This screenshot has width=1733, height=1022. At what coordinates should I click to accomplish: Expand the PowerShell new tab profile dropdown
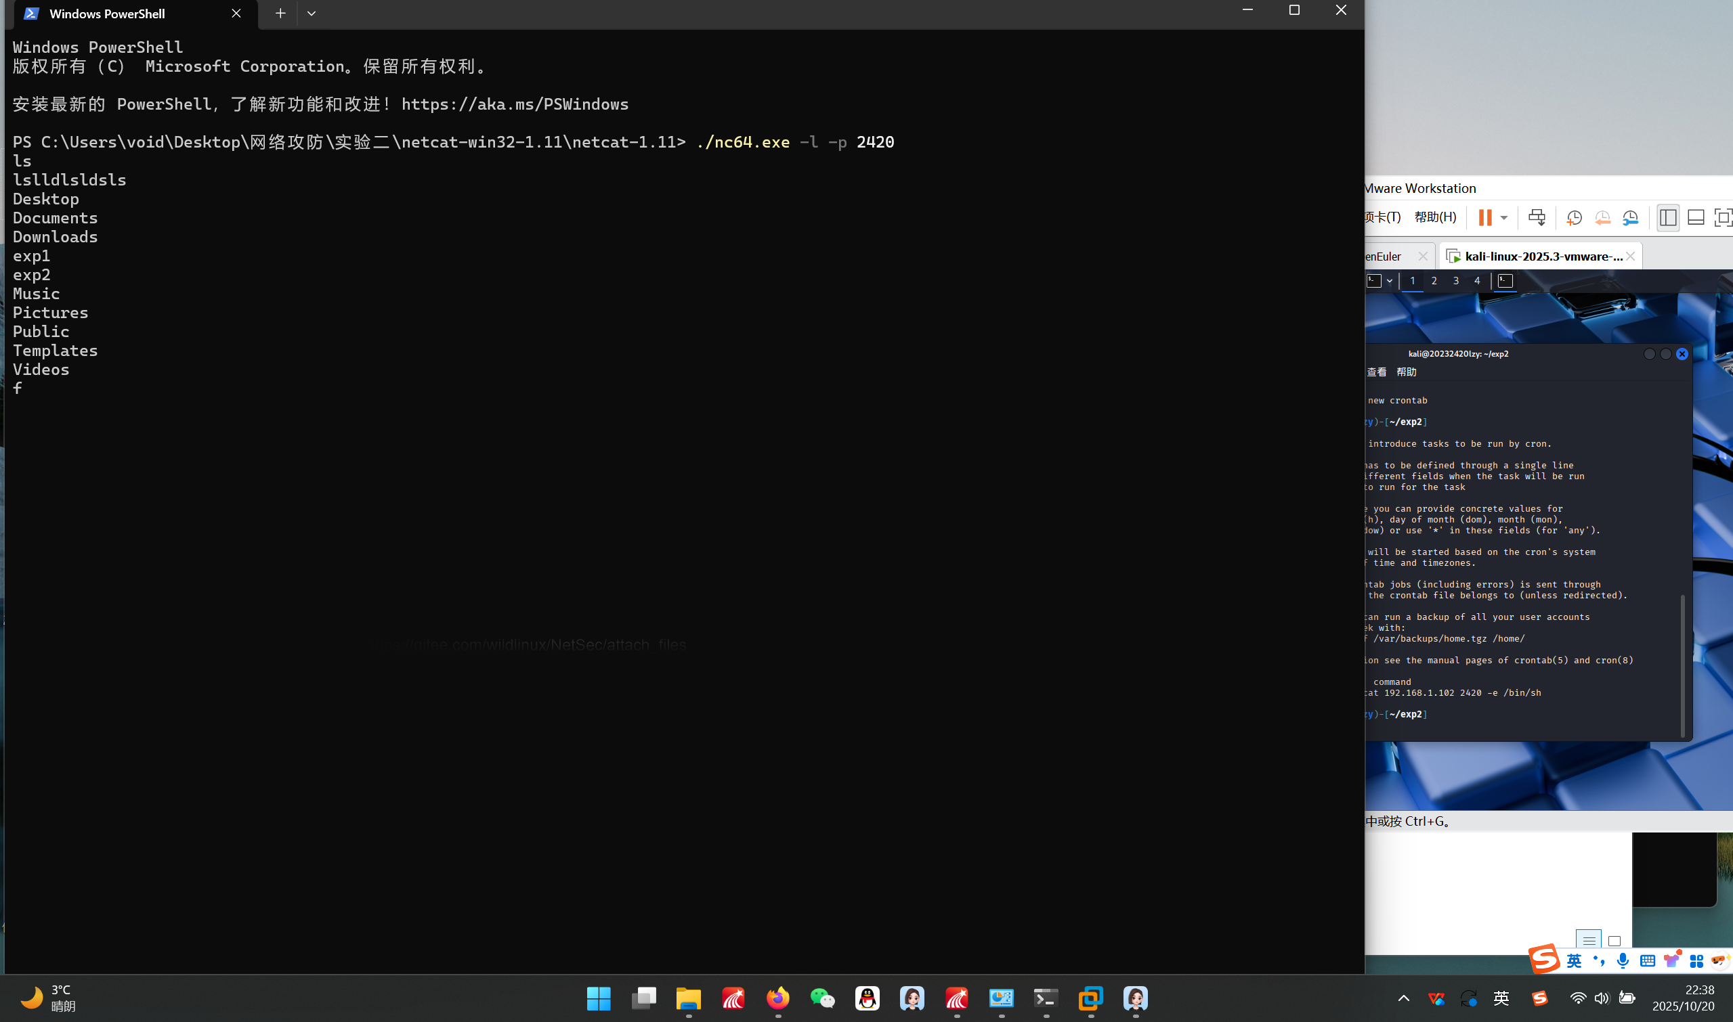(312, 13)
